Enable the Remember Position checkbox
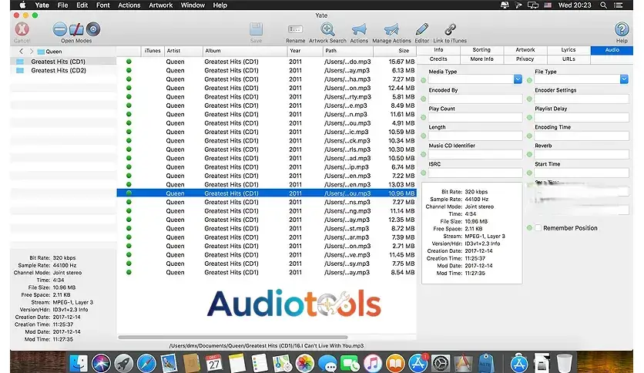The image size is (644, 373). [x=538, y=228]
